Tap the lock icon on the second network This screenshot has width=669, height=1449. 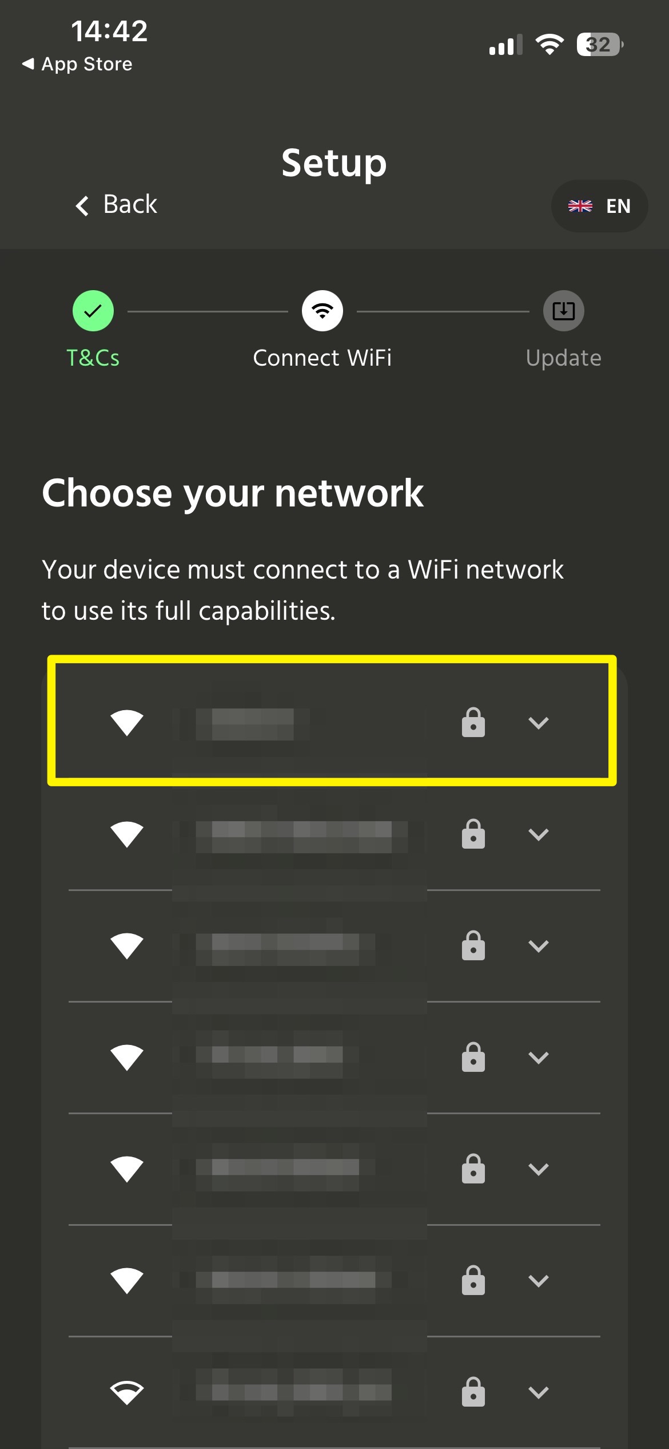pyautogui.click(x=473, y=834)
